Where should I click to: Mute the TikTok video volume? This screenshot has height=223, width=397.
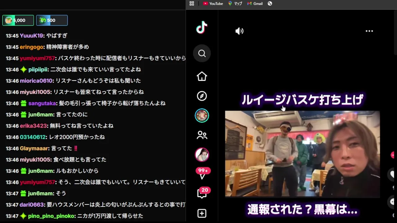(x=239, y=31)
